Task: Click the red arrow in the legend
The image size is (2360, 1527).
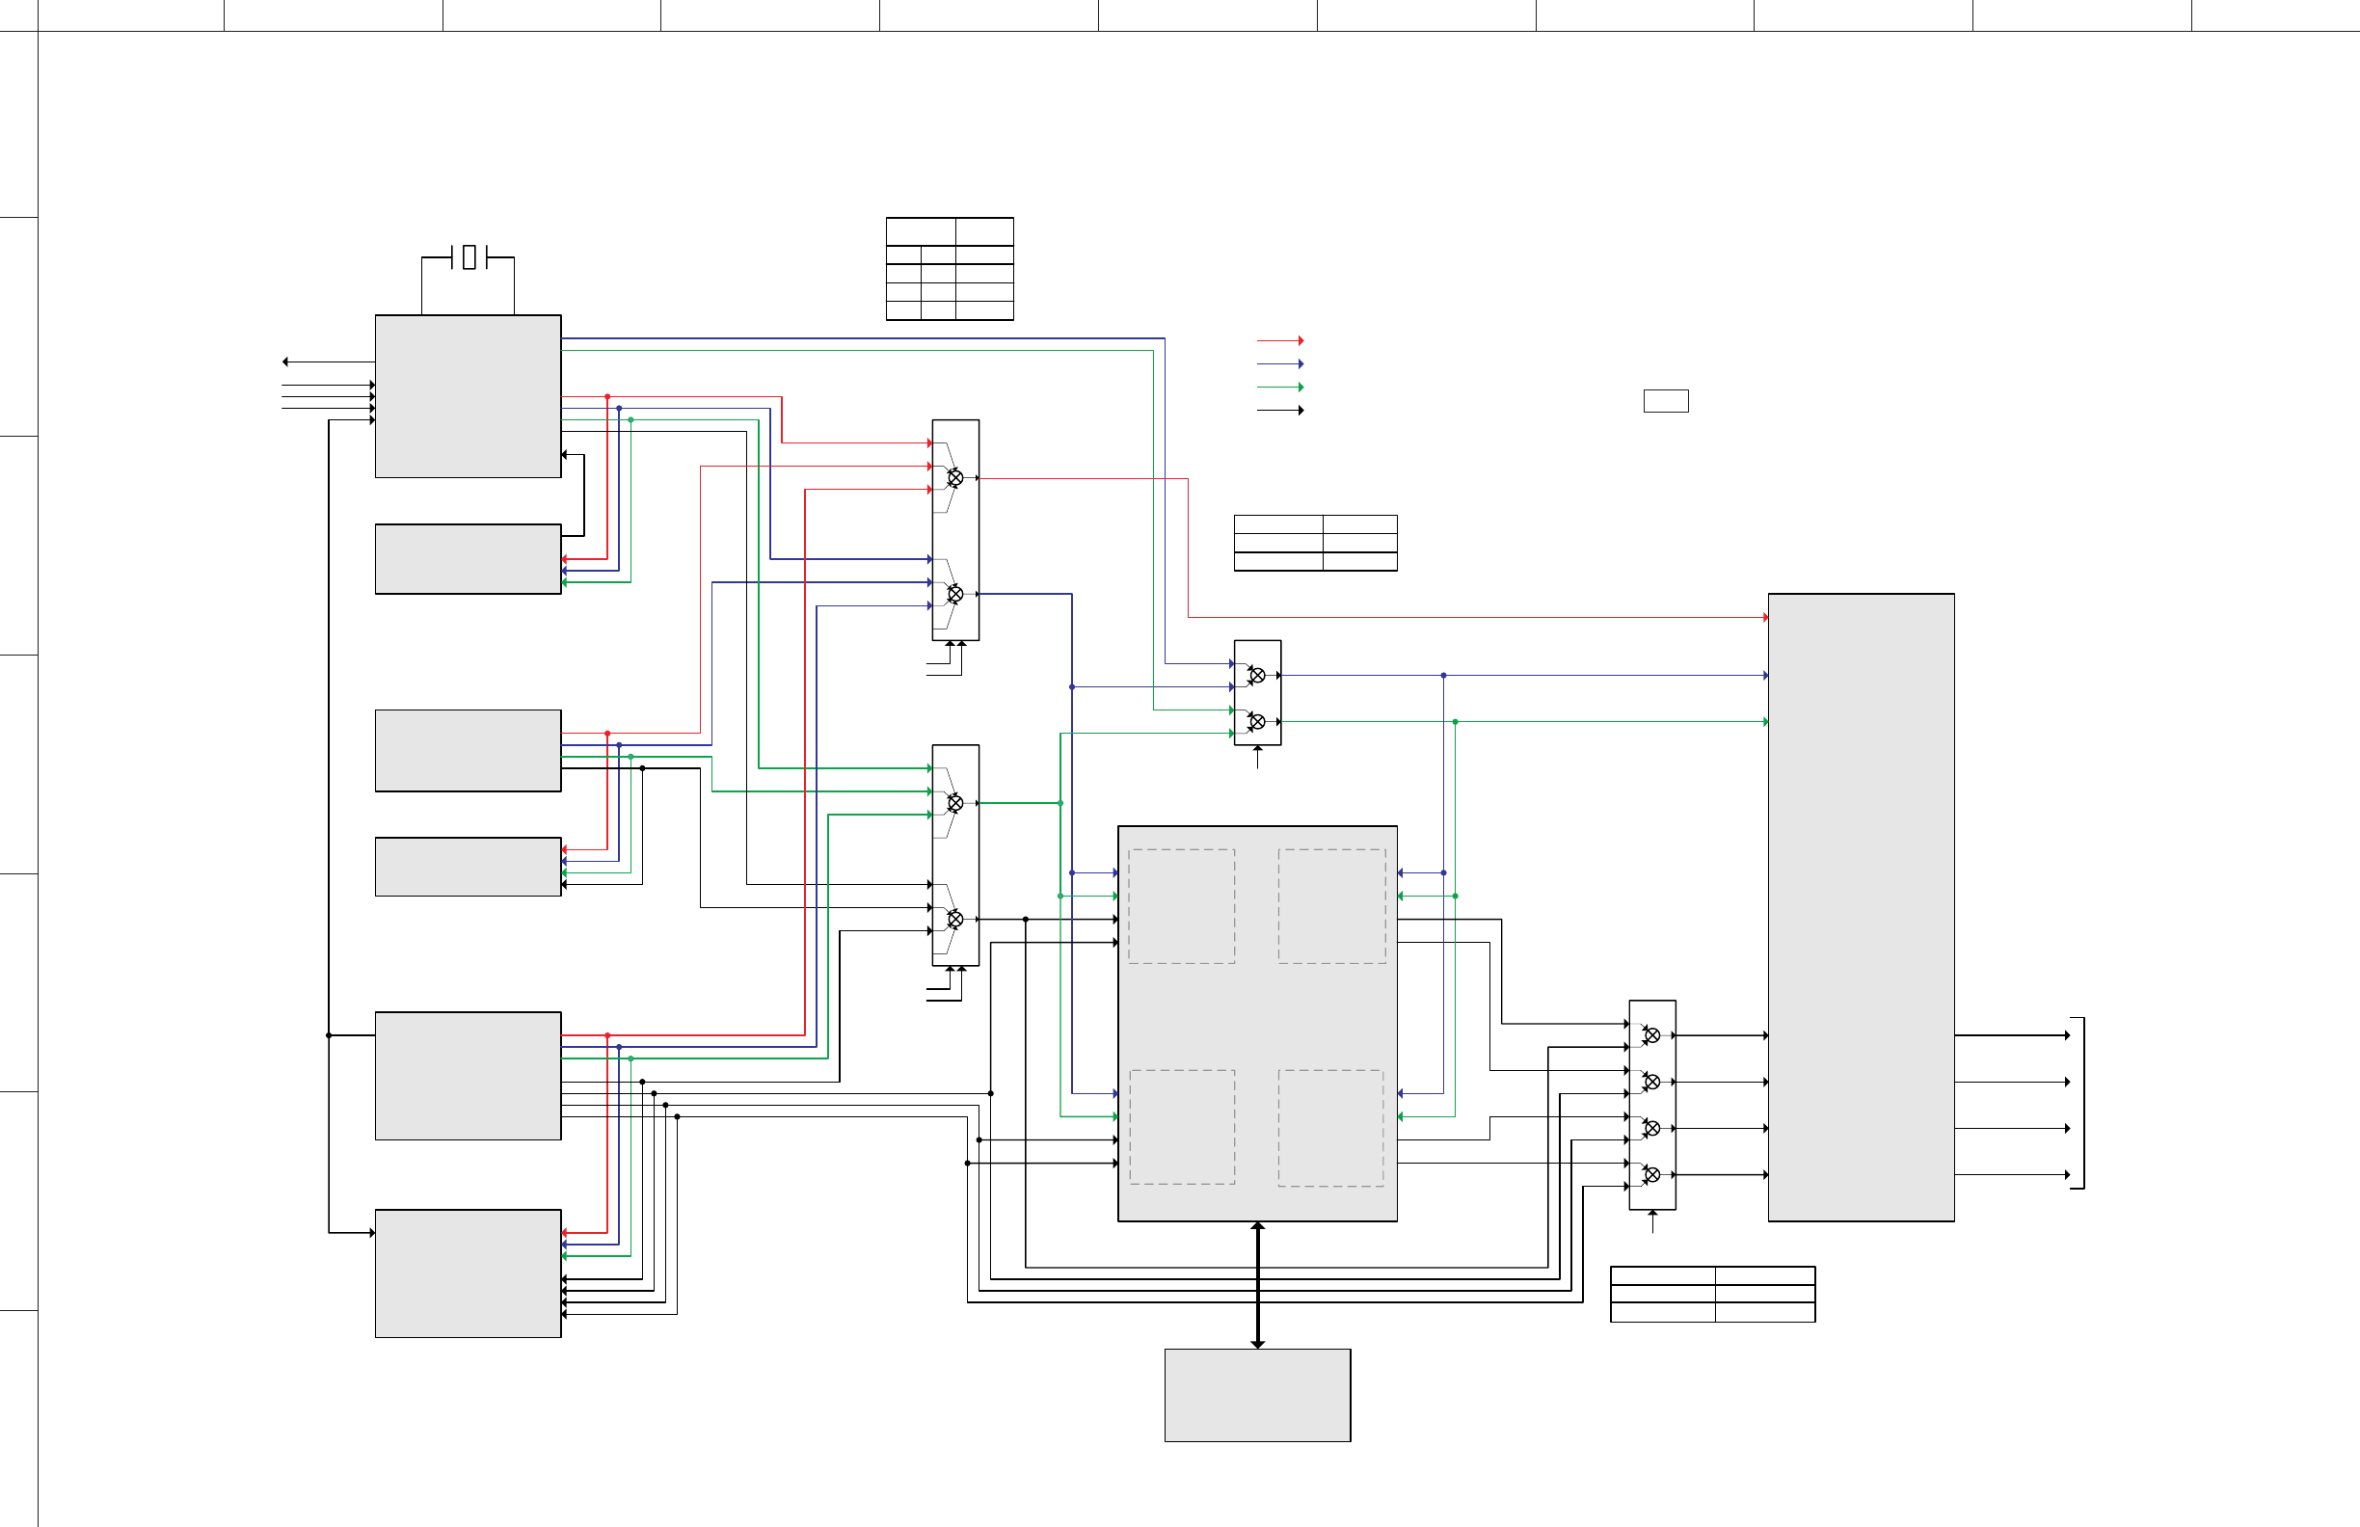Action: click(1280, 341)
